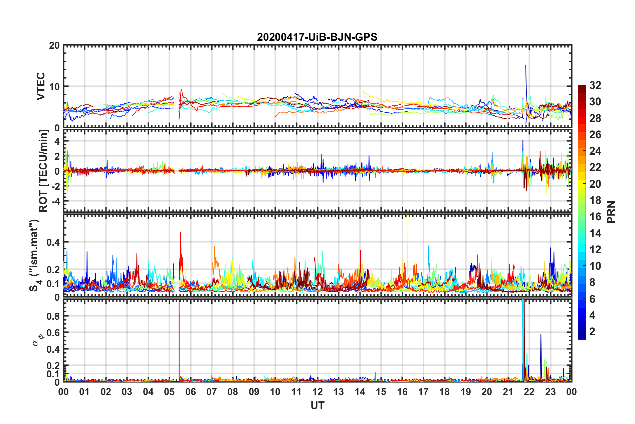Image resolution: width=635 pixels, height=424 pixels.
Task: Click the dark blue bottom of the colorbar
Action: tap(582, 336)
